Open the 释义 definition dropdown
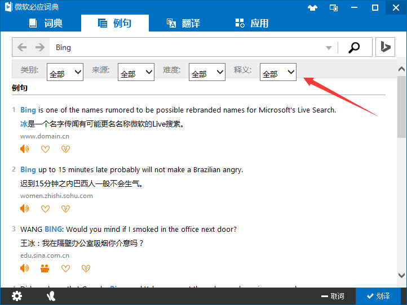This screenshot has width=407, height=305. 278,72
